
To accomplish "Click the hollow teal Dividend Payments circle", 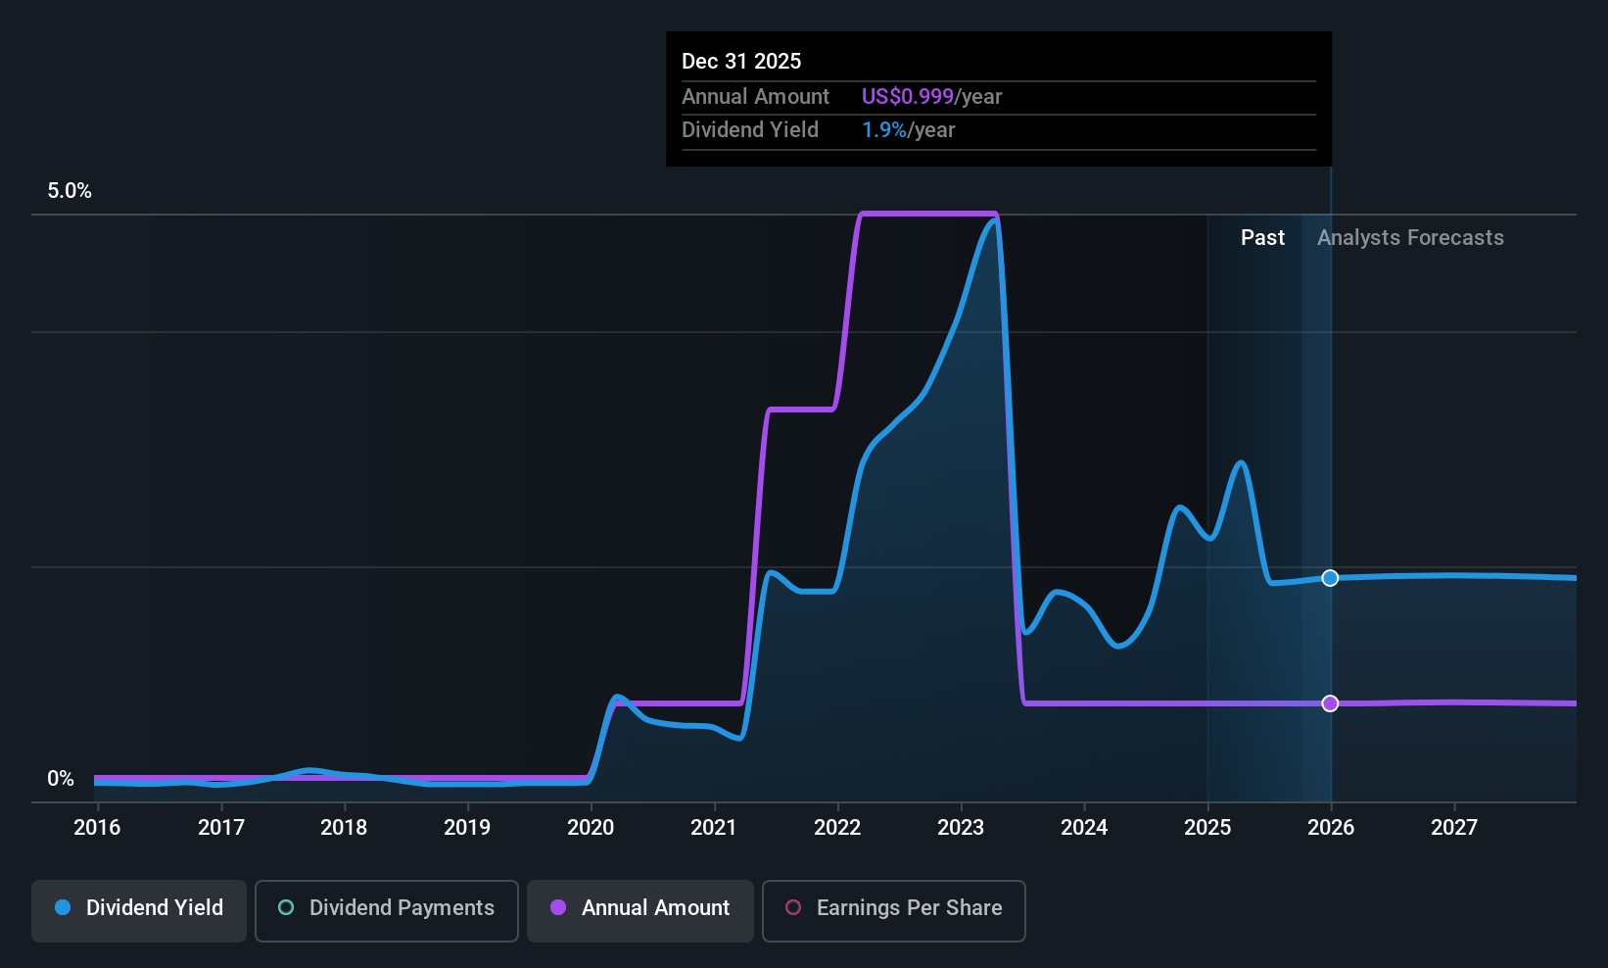I will coord(286,908).
